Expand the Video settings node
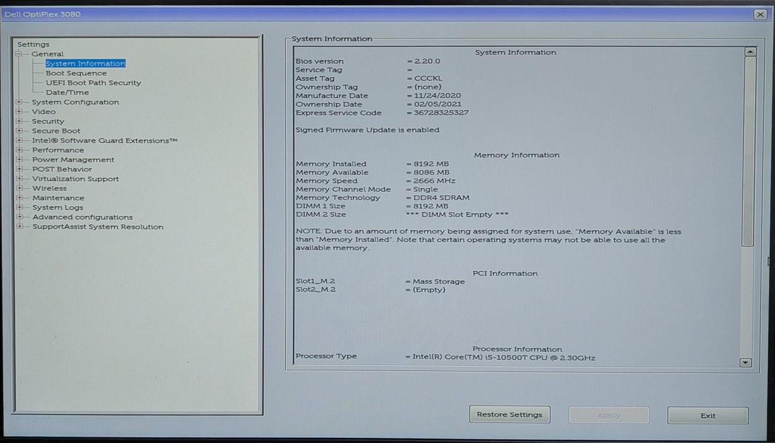 (20, 111)
